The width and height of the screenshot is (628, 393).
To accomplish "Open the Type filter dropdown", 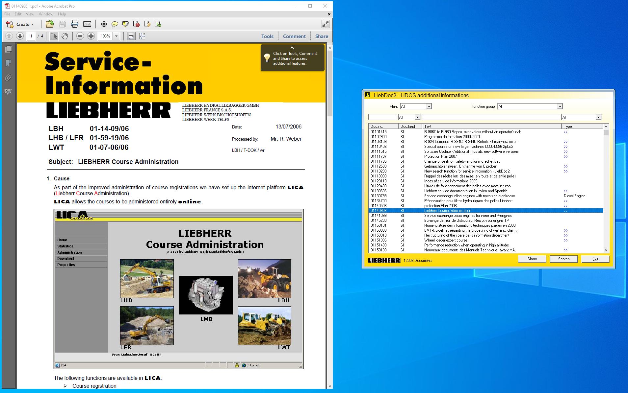I will click(x=598, y=117).
